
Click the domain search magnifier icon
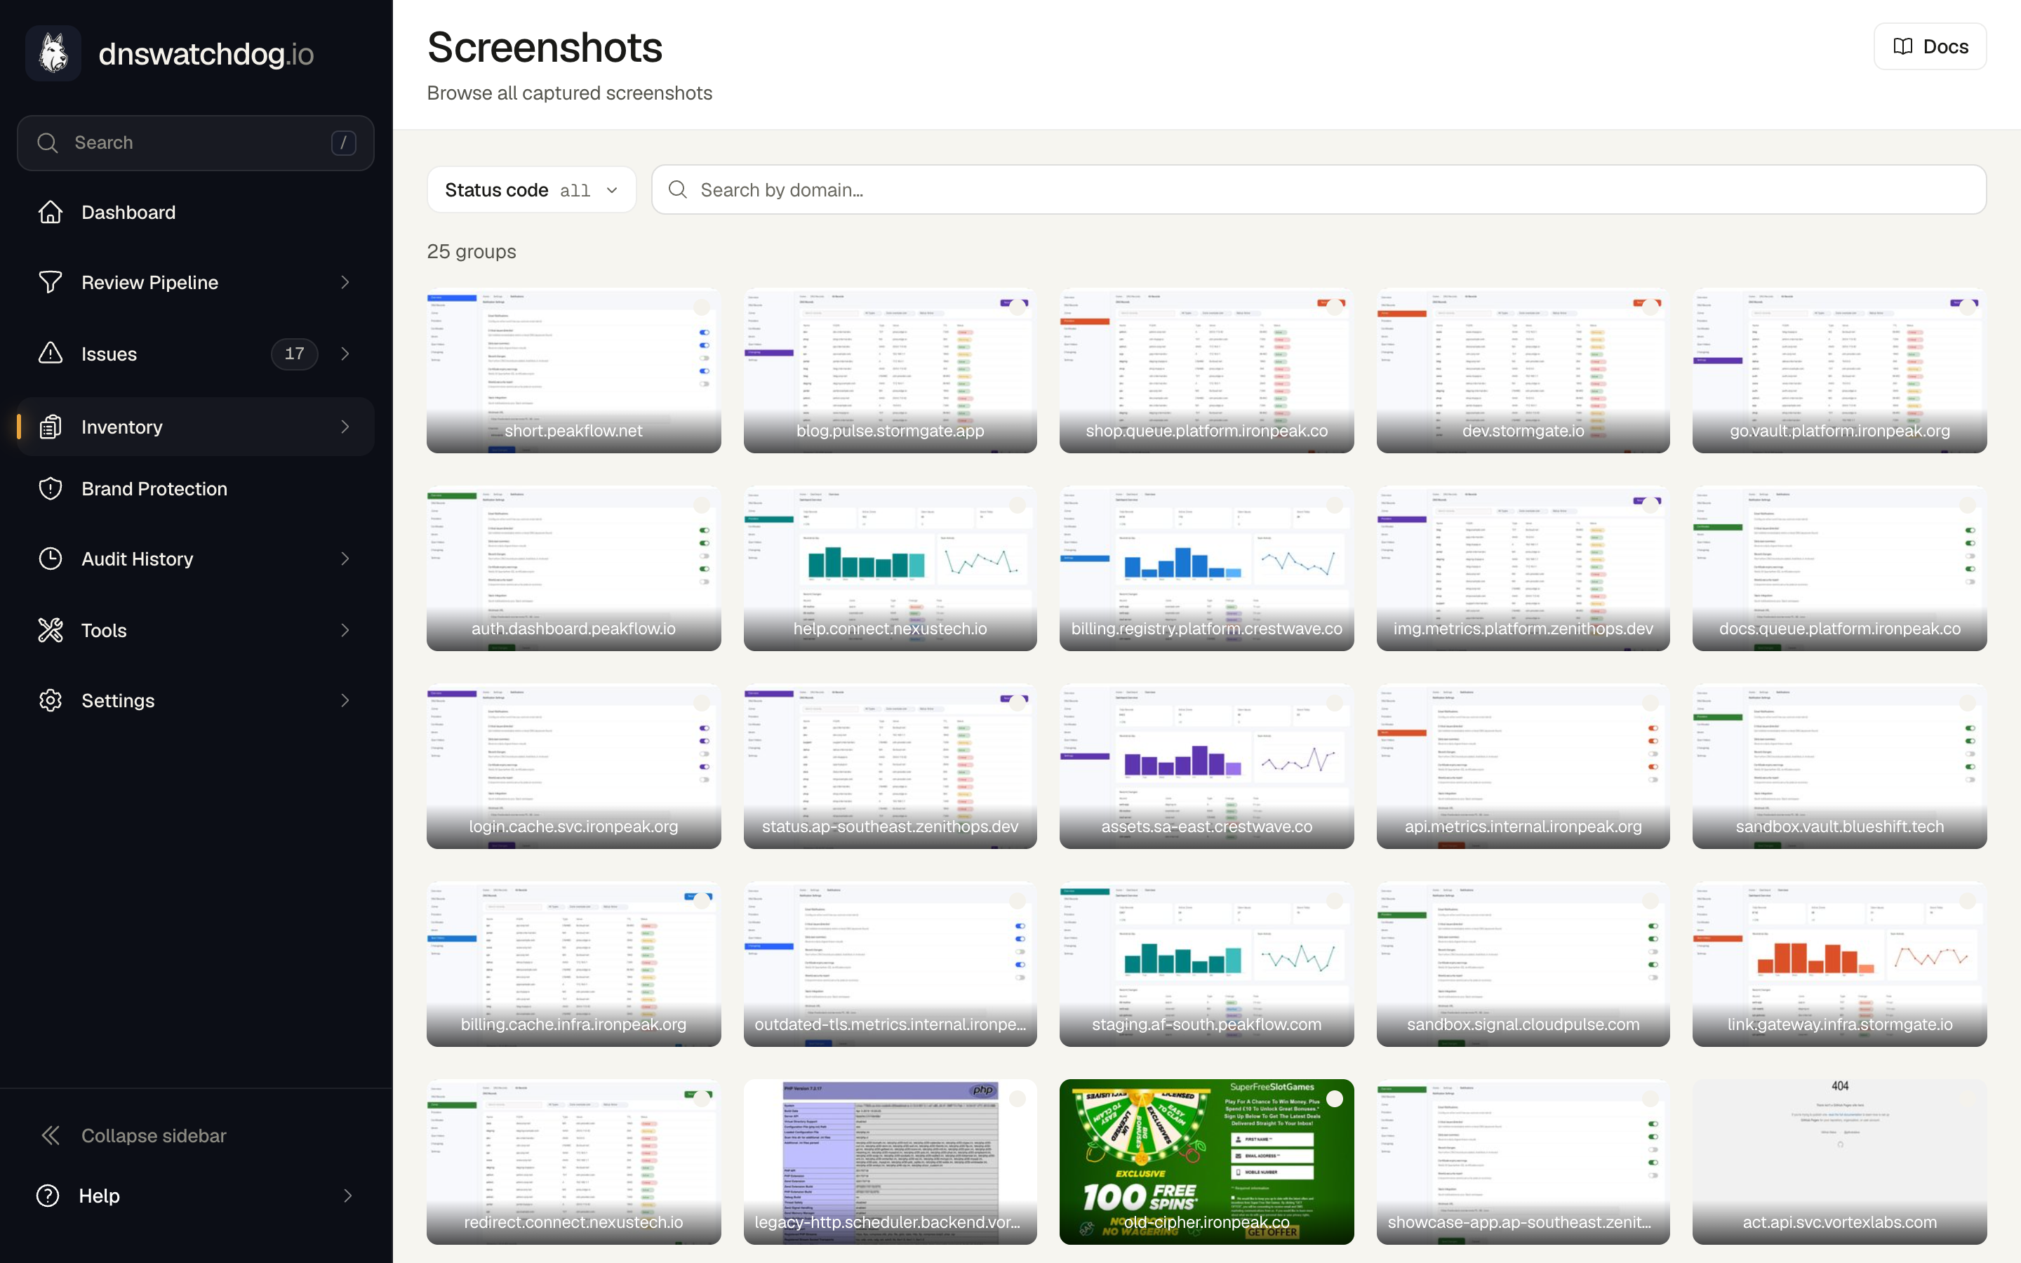click(x=678, y=189)
